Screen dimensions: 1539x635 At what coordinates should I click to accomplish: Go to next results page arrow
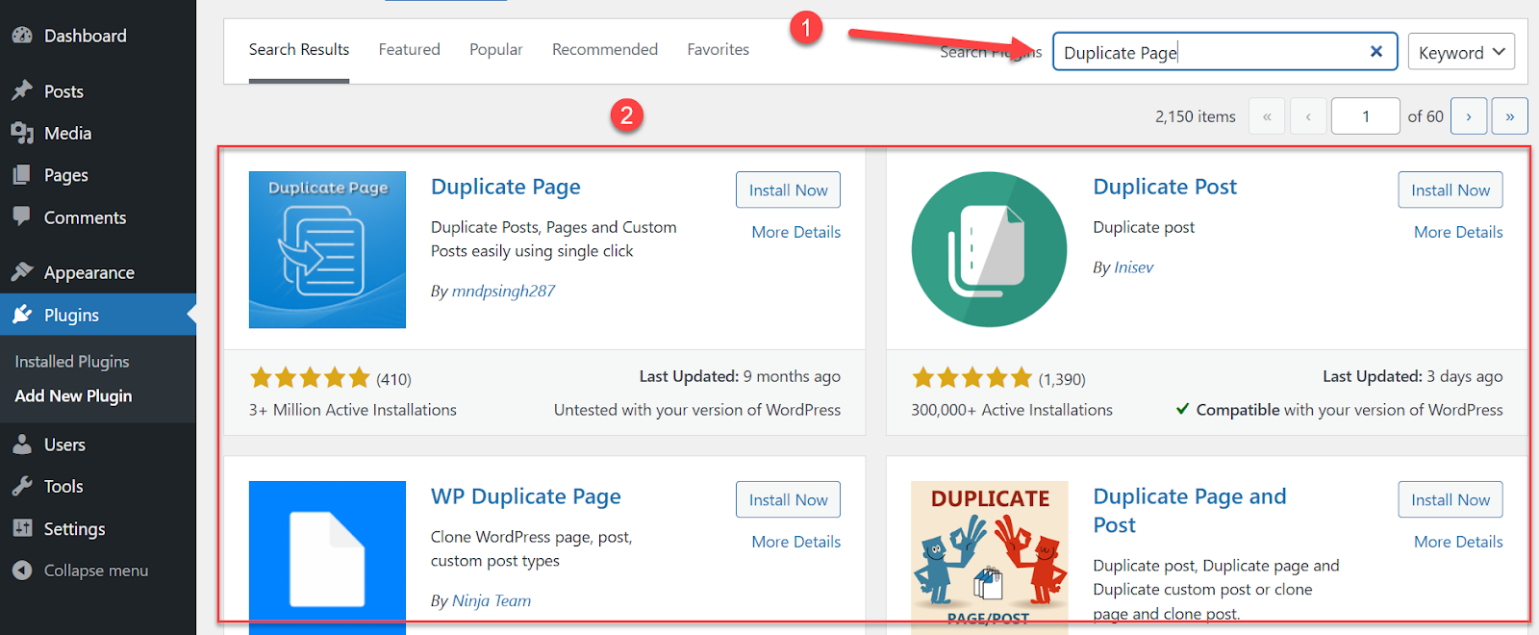[x=1469, y=116]
